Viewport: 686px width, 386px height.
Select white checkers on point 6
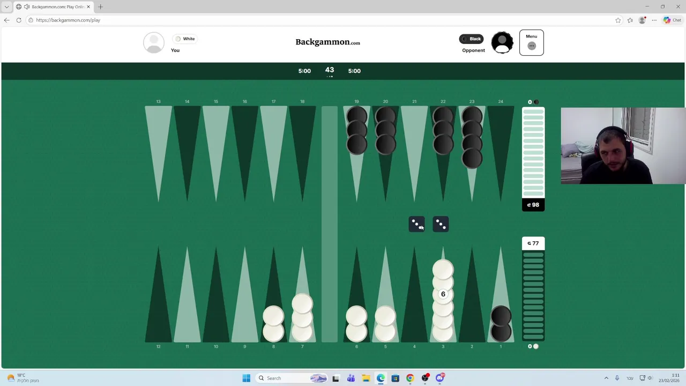tap(356, 324)
